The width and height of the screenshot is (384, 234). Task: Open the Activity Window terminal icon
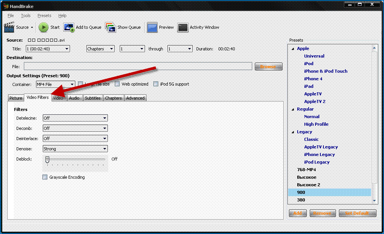[183, 27]
